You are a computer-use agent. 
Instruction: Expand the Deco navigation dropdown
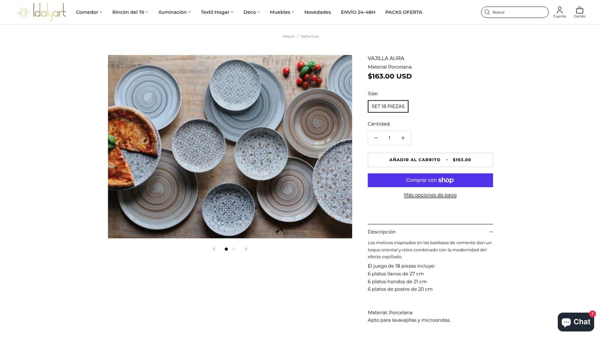point(251,12)
